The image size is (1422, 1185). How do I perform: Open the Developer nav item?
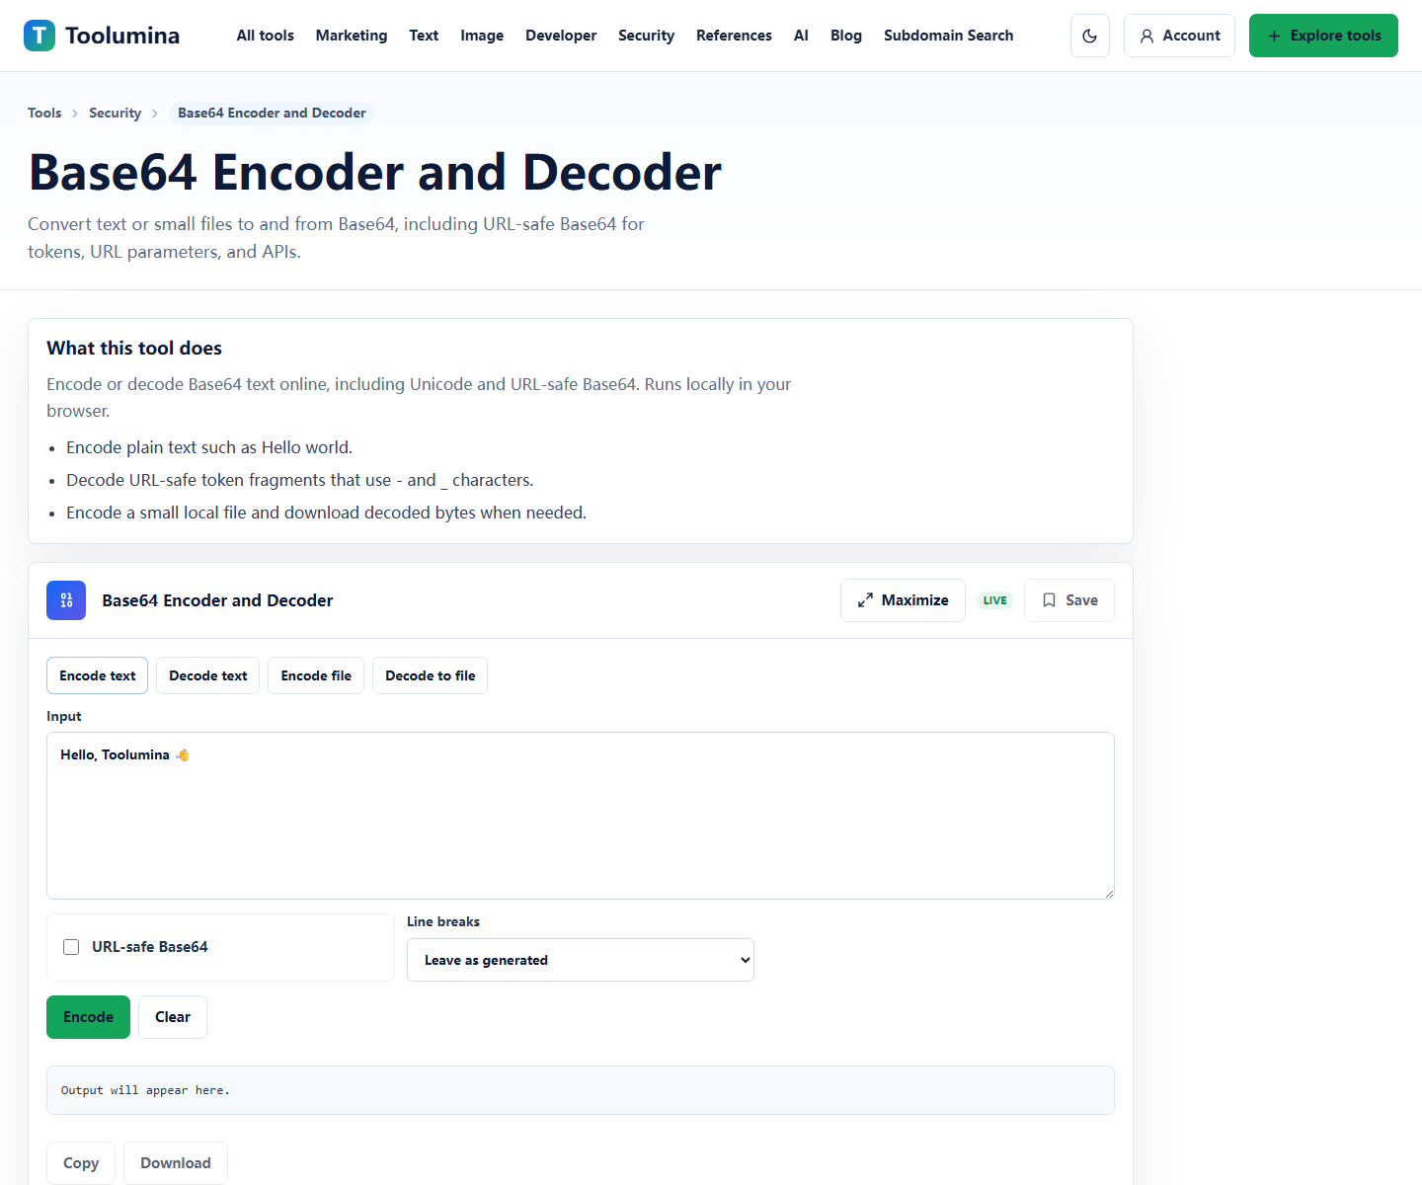pos(561,36)
